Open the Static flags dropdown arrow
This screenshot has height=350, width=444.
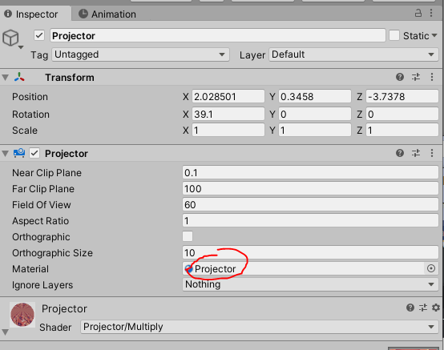coord(434,36)
